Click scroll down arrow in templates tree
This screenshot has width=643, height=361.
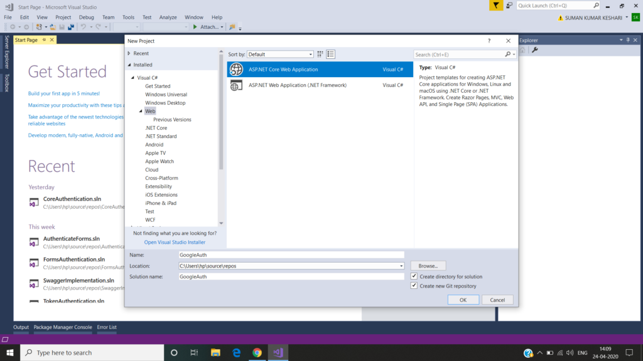(221, 223)
